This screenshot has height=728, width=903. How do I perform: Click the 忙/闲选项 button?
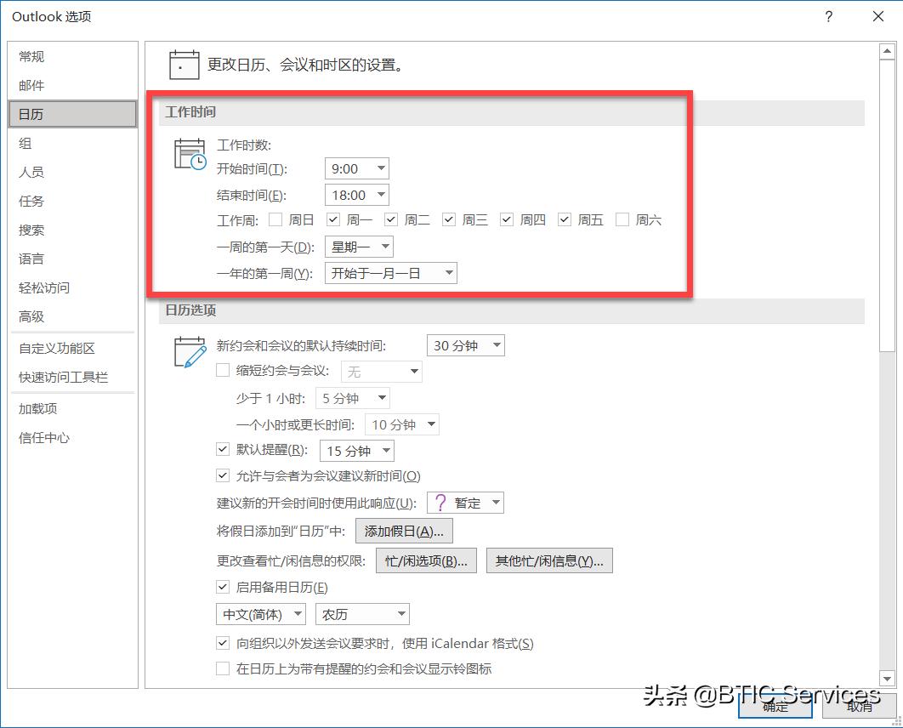(x=425, y=560)
